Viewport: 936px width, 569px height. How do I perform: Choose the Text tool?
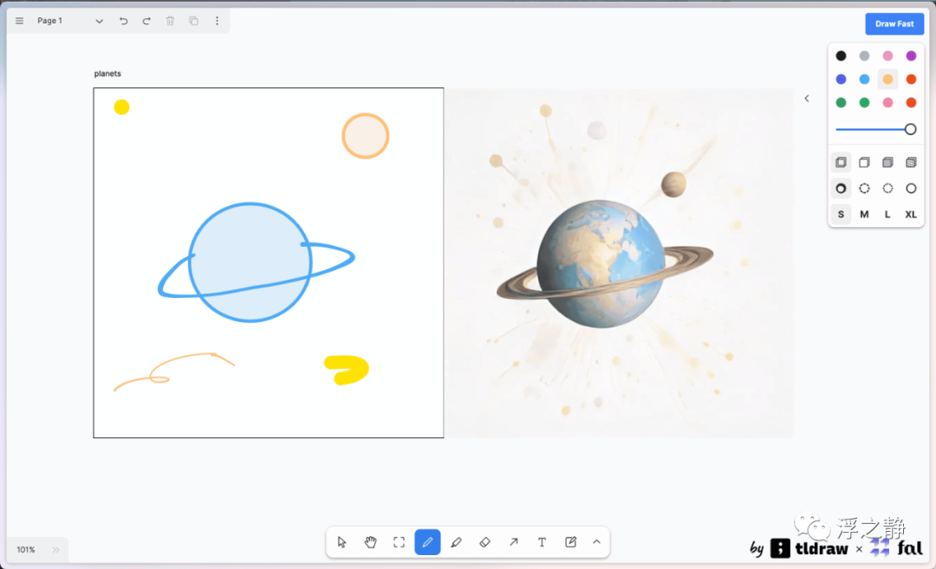pyautogui.click(x=542, y=542)
